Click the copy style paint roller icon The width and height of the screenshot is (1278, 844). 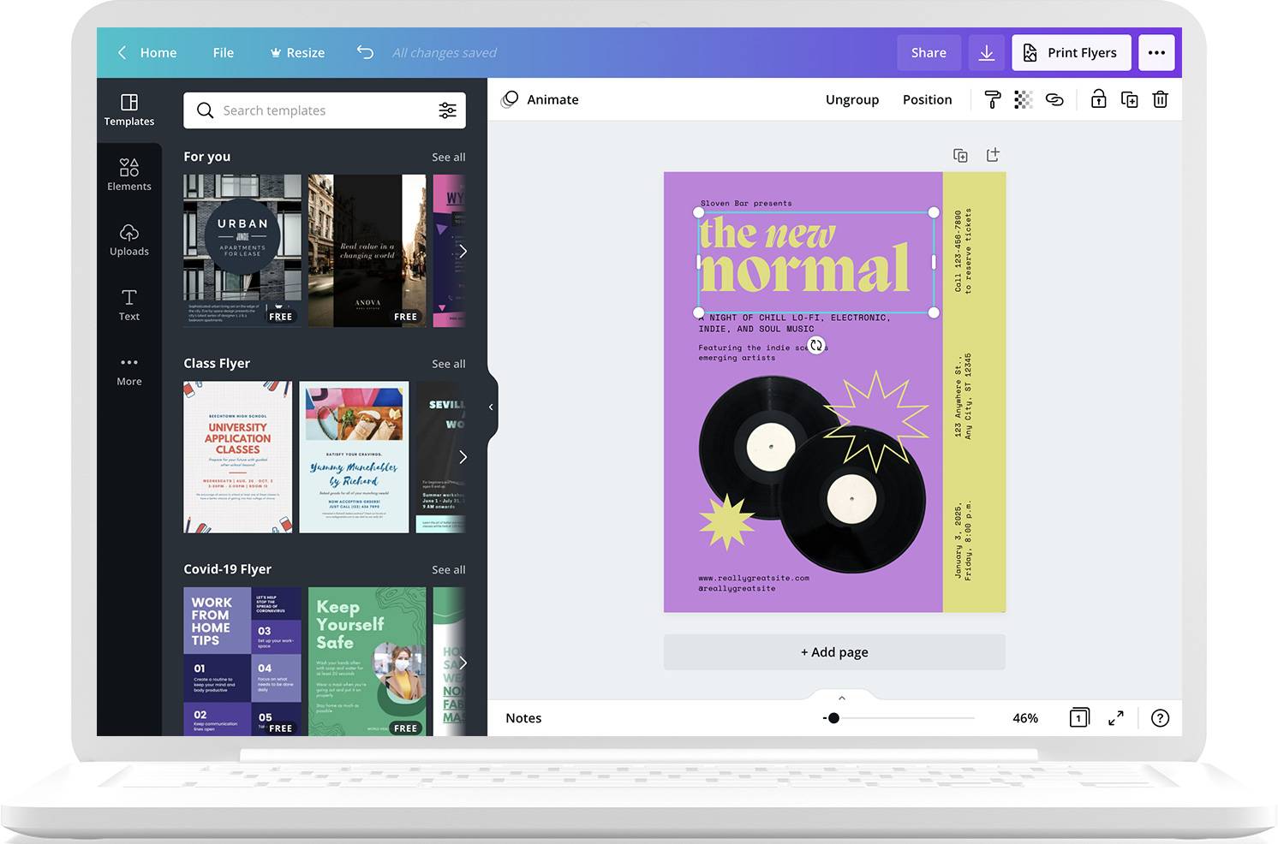pyautogui.click(x=992, y=100)
